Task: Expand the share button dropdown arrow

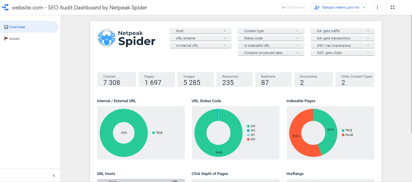Action: click(364, 7)
